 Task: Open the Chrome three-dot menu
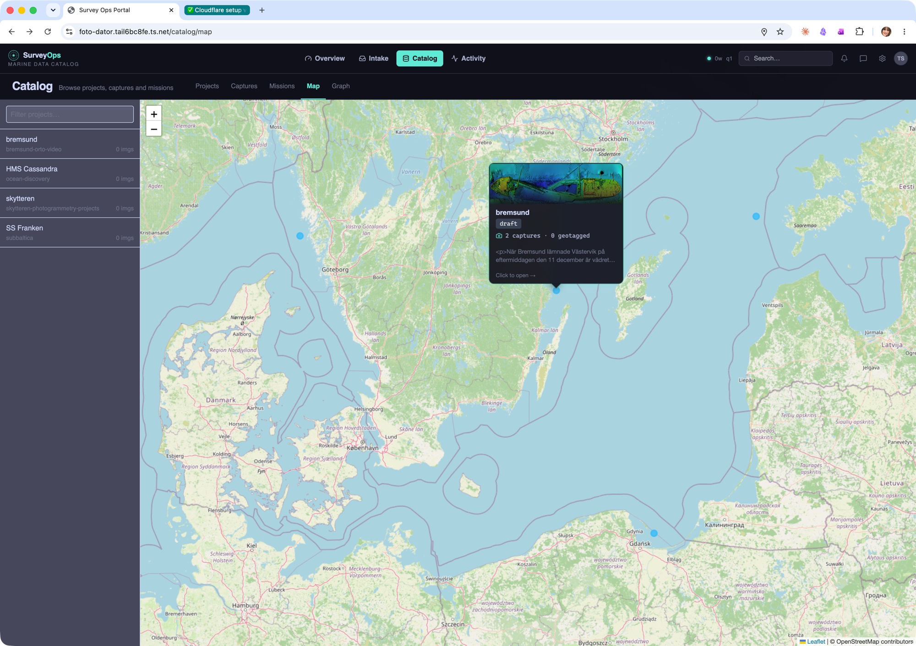click(904, 32)
